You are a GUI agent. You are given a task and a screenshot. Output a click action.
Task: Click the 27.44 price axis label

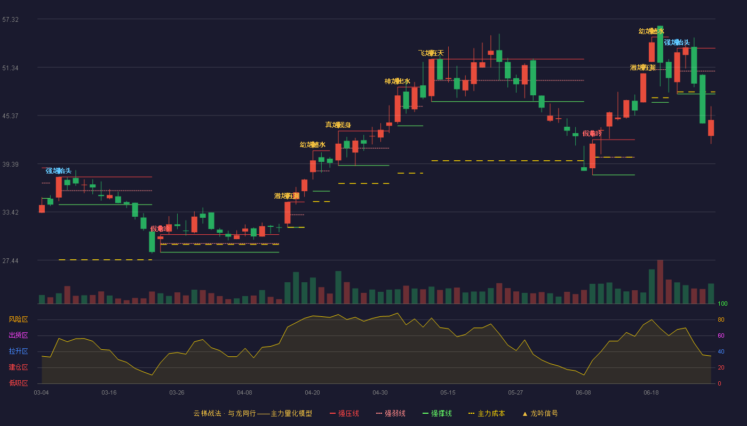tap(11, 261)
